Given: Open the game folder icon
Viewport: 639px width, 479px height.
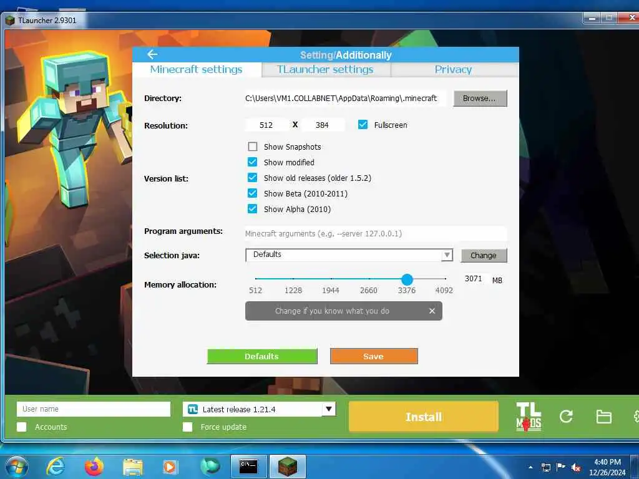Looking at the screenshot, I should [x=603, y=417].
